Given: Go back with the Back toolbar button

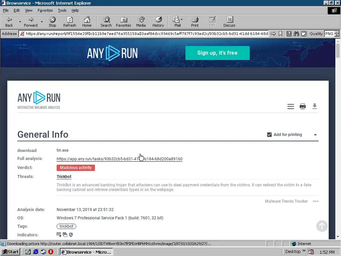Looking at the screenshot, I should pos(9,22).
